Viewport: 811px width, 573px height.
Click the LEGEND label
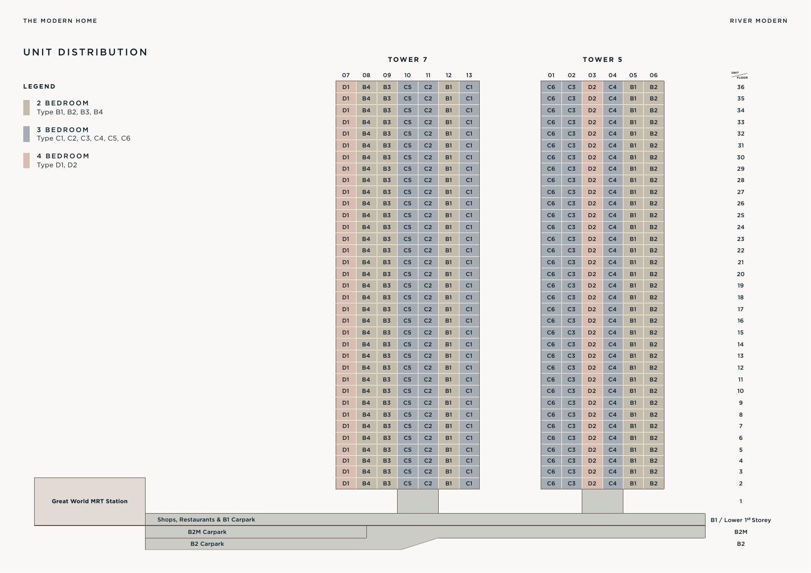[x=39, y=87]
